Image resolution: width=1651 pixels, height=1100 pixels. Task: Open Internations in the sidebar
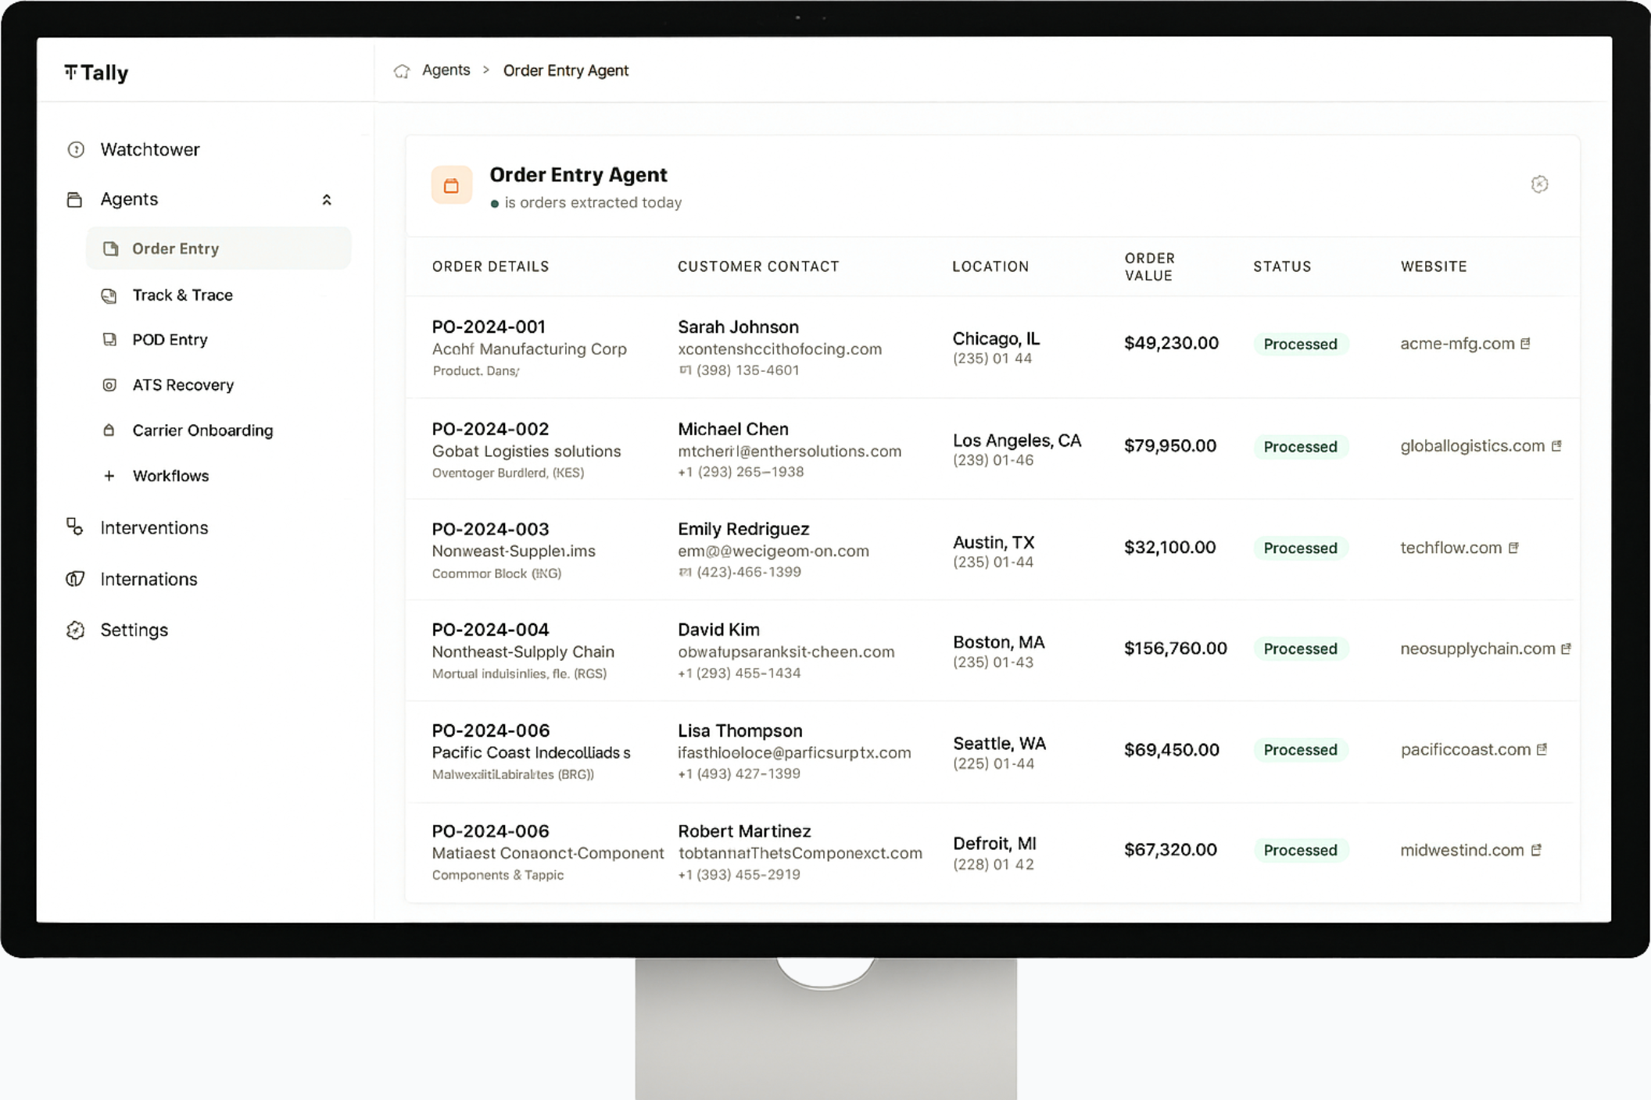click(x=149, y=579)
